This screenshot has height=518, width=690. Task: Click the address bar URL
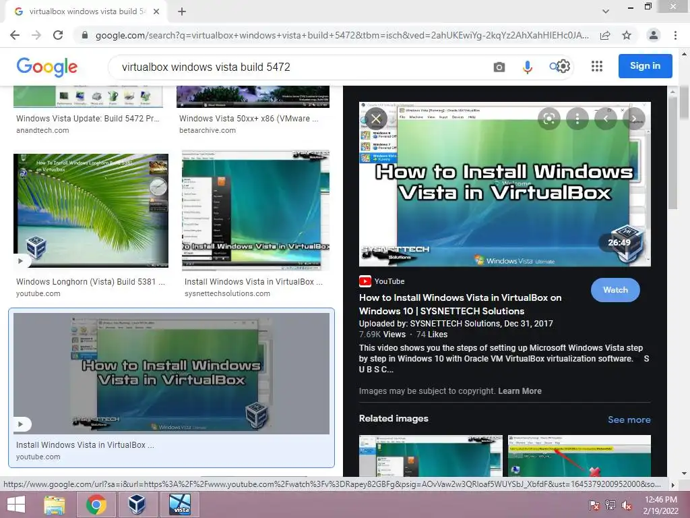tap(342, 35)
